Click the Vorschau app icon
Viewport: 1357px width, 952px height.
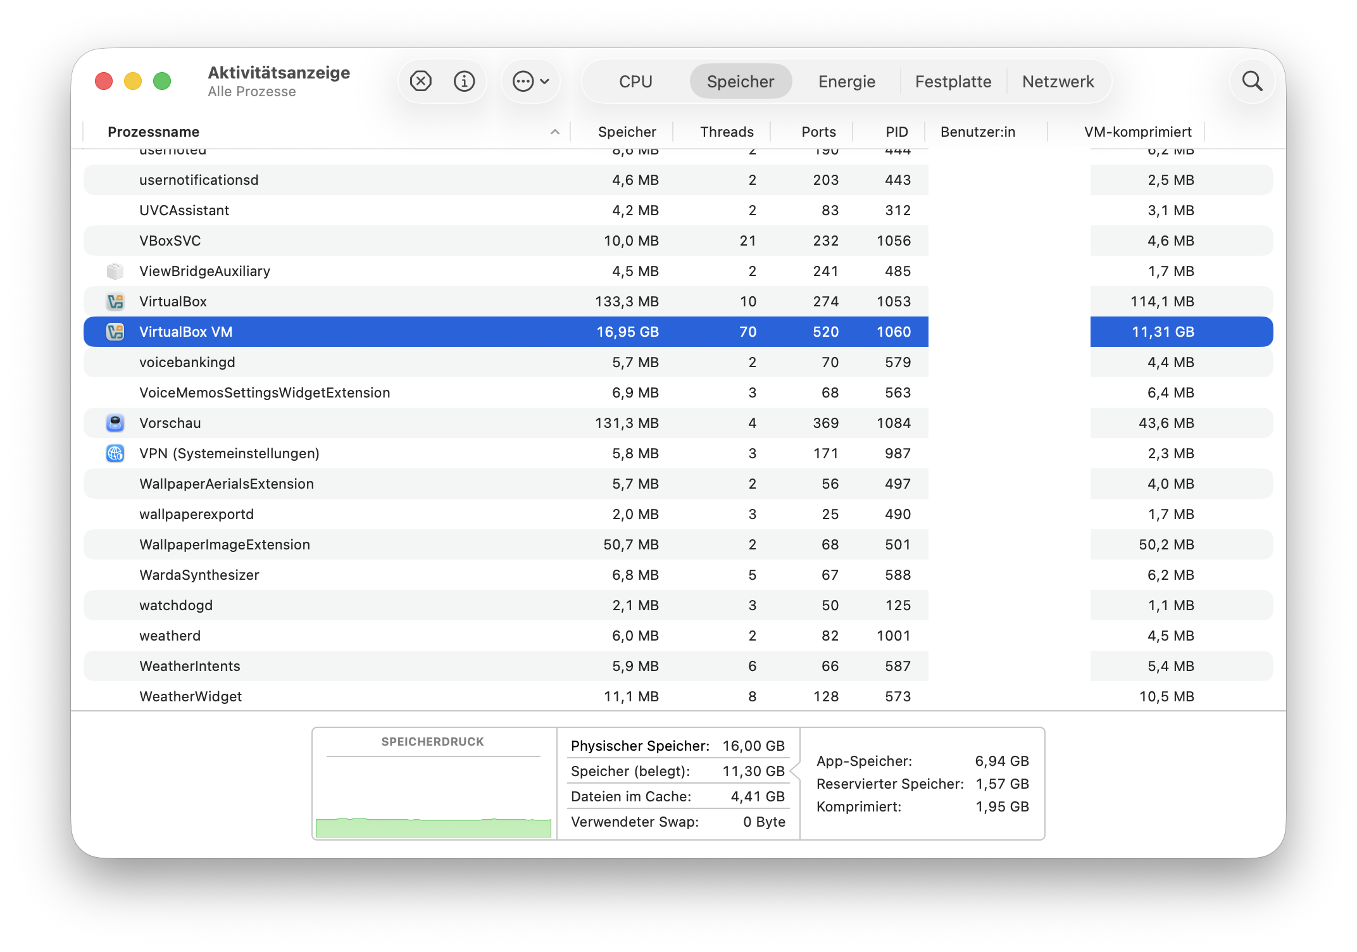115,423
